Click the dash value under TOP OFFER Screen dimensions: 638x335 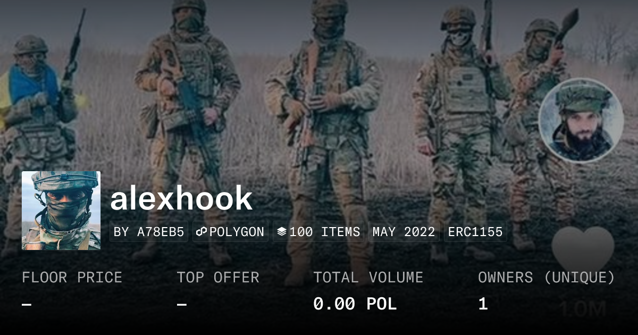click(182, 305)
